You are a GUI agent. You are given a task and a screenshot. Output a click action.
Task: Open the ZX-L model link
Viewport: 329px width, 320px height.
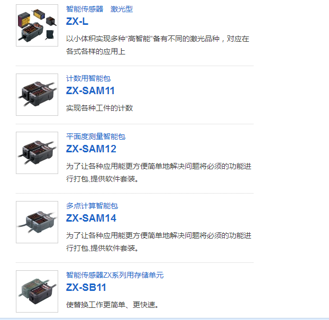(x=77, y=21)
